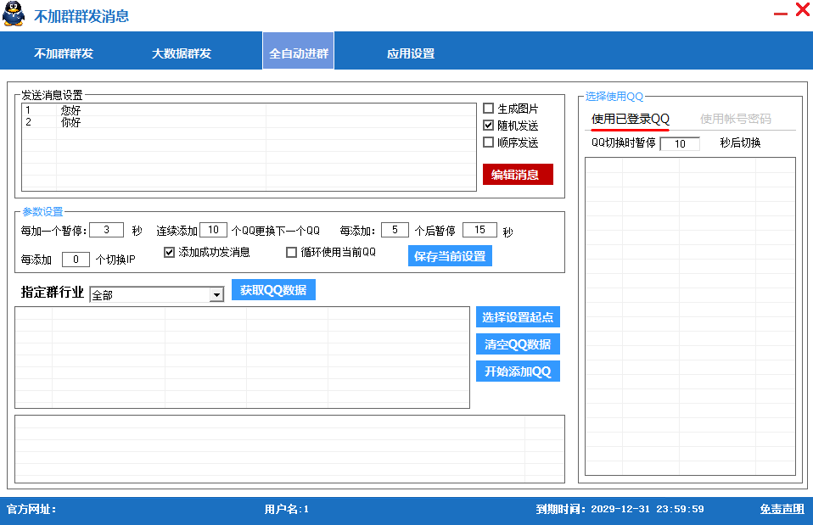Click the 到期时间 expiry date text
813x525 pixels.
620,510
